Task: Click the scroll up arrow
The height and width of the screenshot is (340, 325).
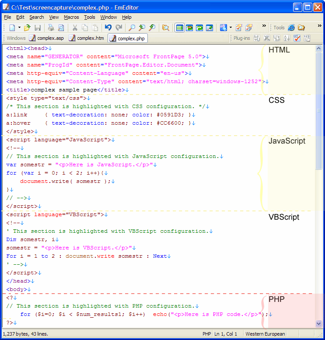Action: [318, 49]
